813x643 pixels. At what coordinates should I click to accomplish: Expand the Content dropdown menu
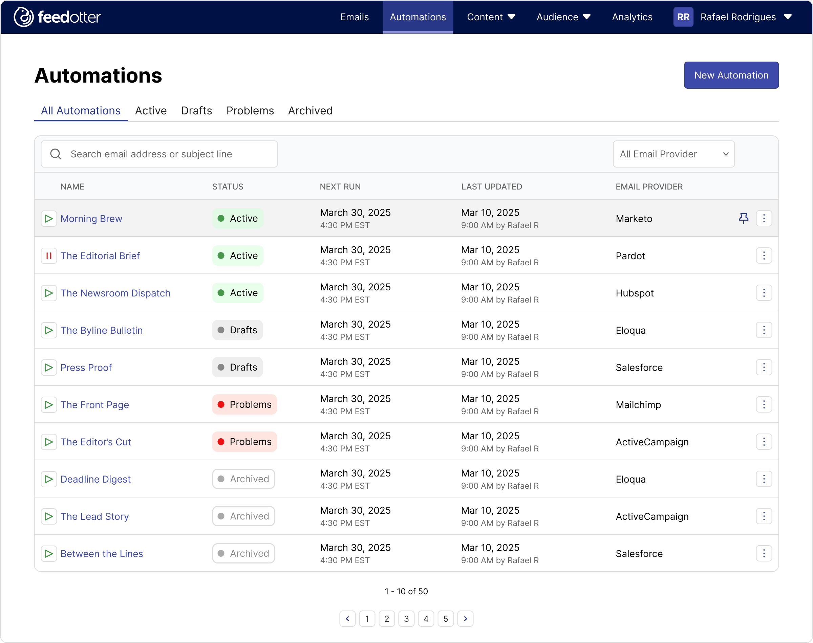click(491, 17)
